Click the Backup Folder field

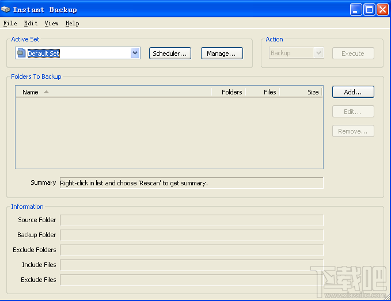192,235
